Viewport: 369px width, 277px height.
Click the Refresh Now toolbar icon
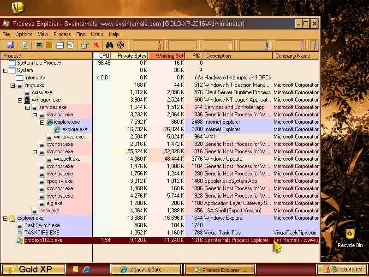click(25, 45)
